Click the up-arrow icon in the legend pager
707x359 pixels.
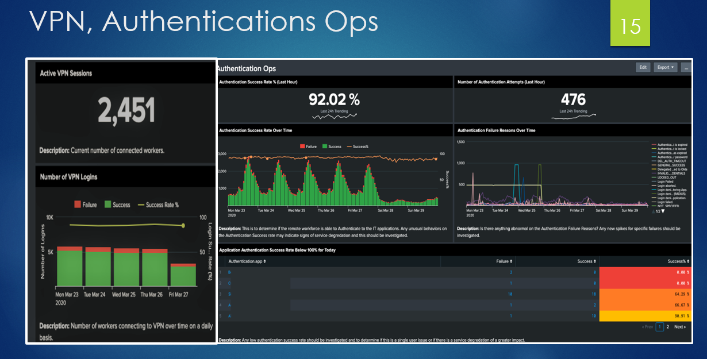pyautogui.click(x=653, y=211)
